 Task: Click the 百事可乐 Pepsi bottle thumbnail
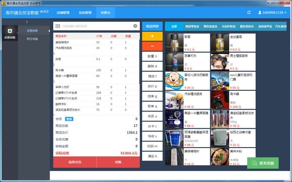(175, 62)
